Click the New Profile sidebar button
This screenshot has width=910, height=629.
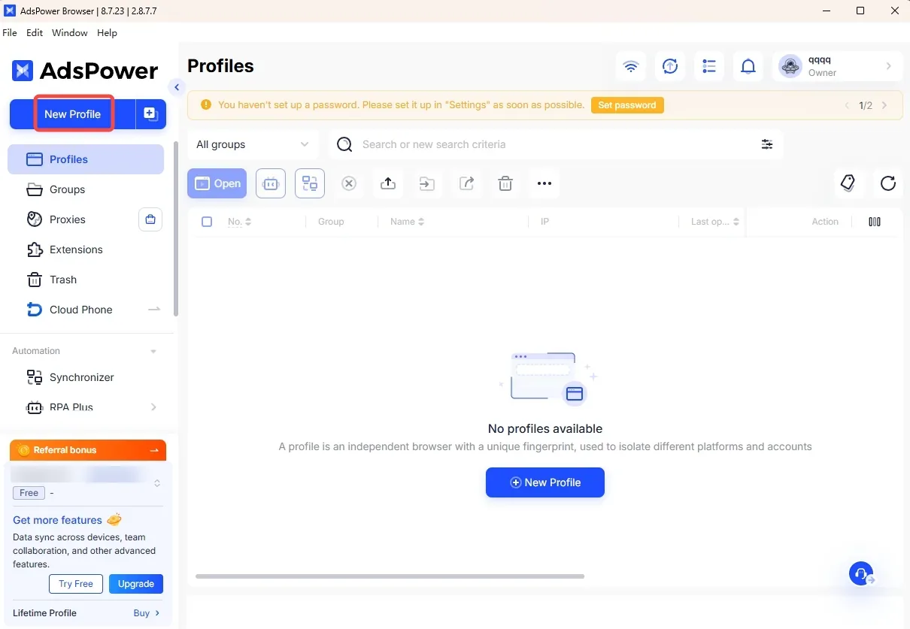72,114
